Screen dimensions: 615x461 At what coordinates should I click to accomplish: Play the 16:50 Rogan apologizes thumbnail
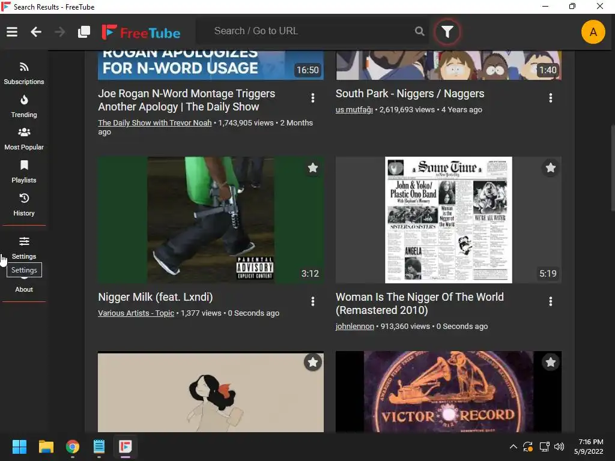[211, 65]
